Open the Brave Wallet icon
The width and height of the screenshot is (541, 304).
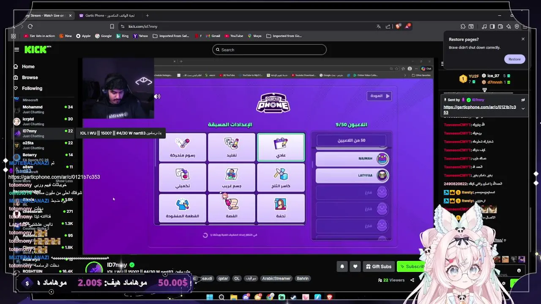(x=500, y=26)
